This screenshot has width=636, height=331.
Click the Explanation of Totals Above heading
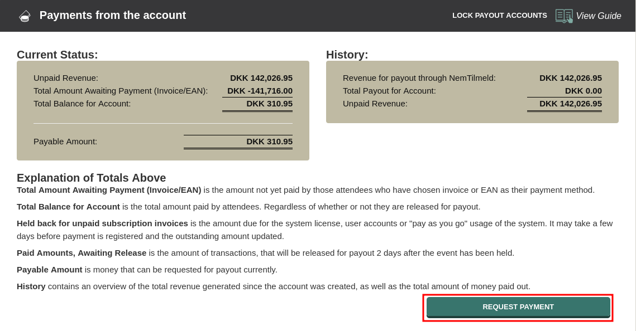92,178
